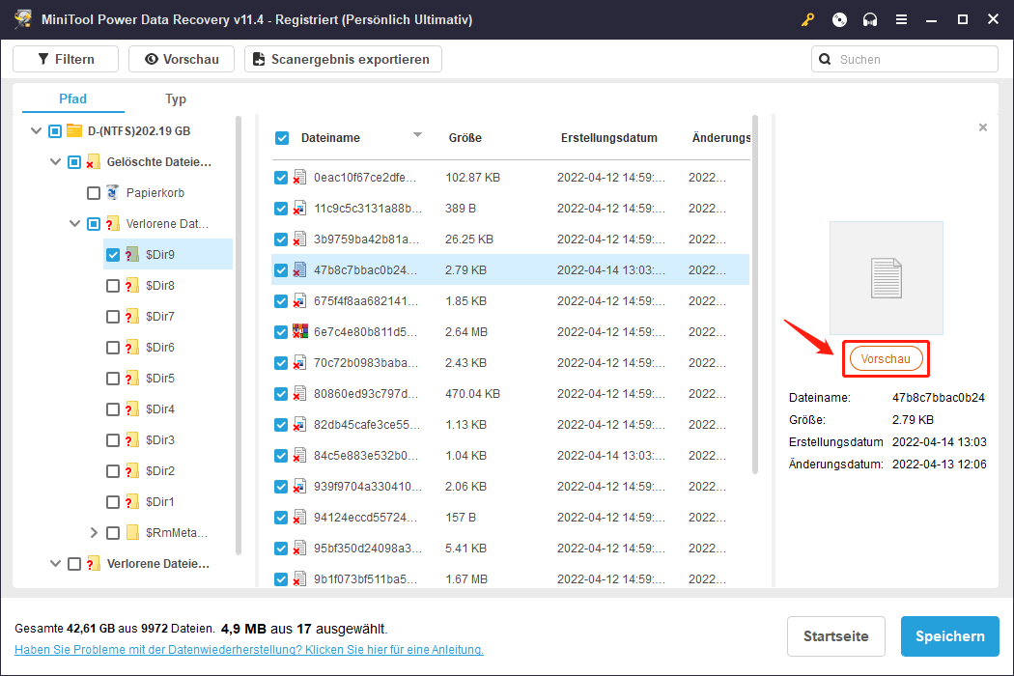Open the hamburger menu in the title bar
The height and width of the screenshot is (676, 1014).
coord(901,18)
